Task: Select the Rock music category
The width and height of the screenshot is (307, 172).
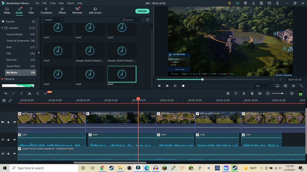Action: coord(20,47)
